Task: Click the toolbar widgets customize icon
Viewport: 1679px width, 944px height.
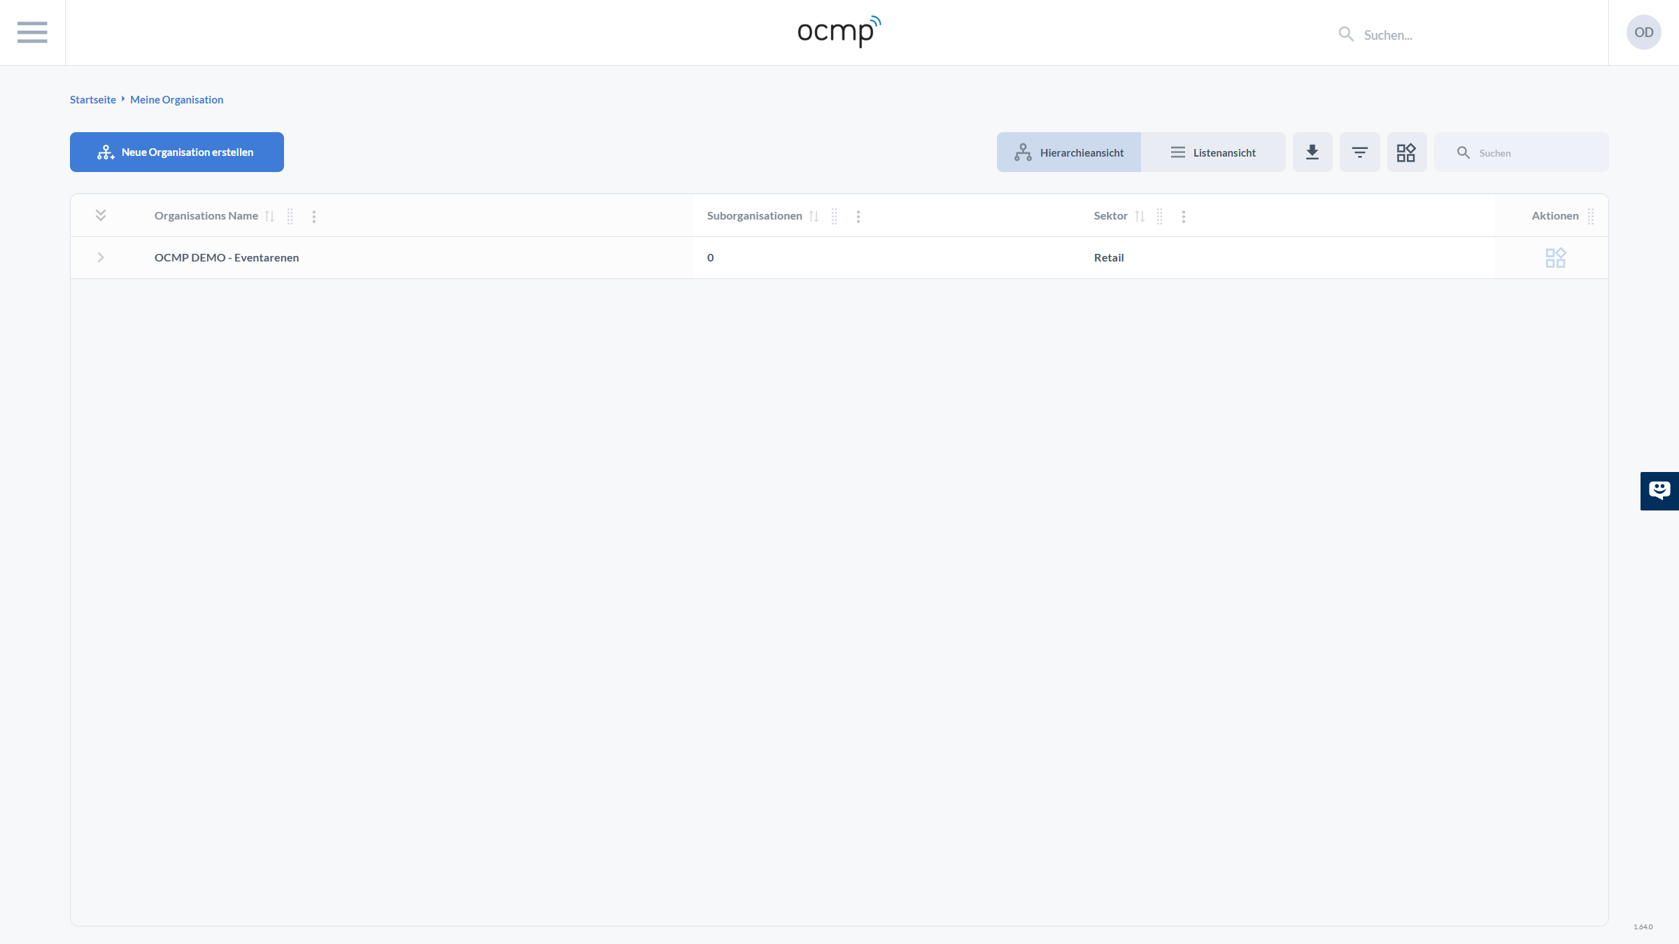Action: pos(1406,152)
